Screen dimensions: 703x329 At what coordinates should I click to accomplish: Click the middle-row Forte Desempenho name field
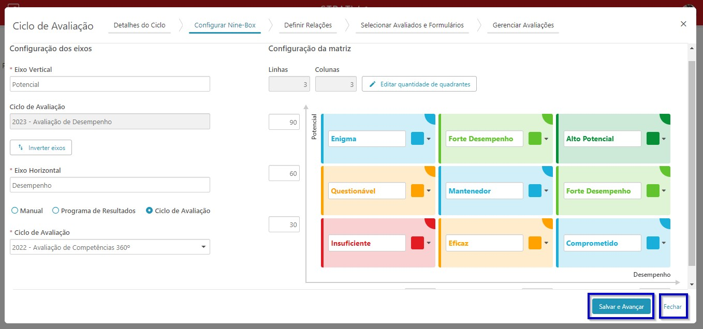[602, 191]
